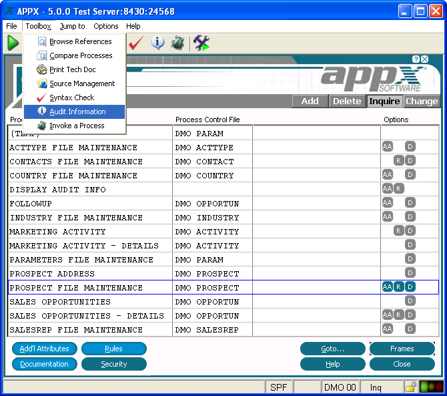
Task: Close the open Toolbox menu
Action: [x=38, y=26]
